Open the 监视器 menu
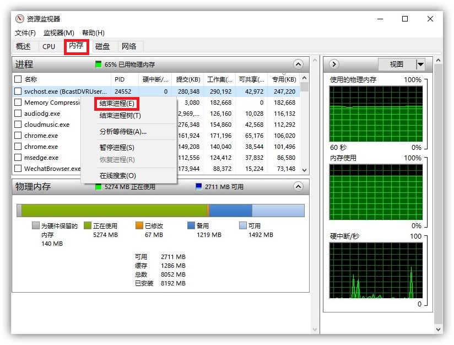 (x=60, y=33)
